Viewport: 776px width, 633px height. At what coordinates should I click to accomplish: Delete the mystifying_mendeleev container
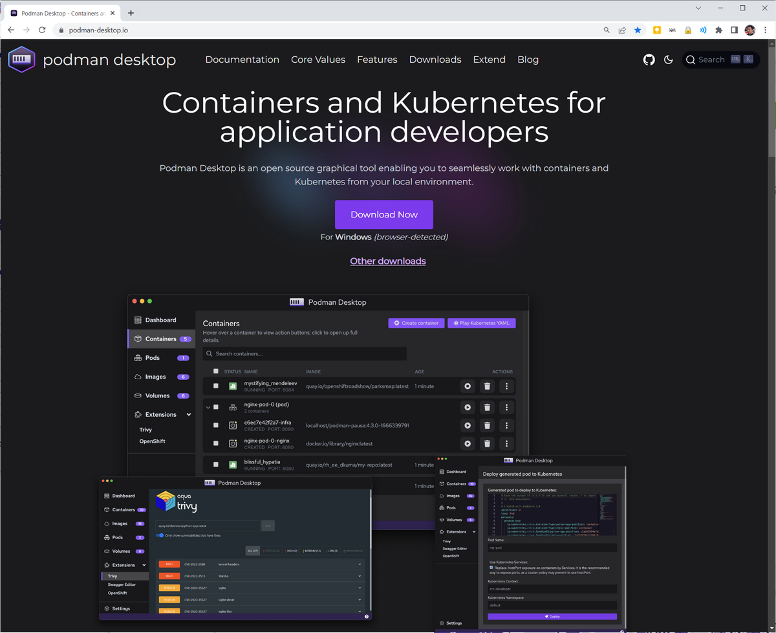pos(488,386)
